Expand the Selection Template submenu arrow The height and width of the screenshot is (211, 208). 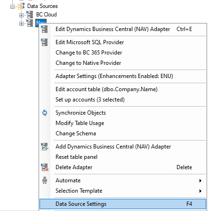(200, 191)
